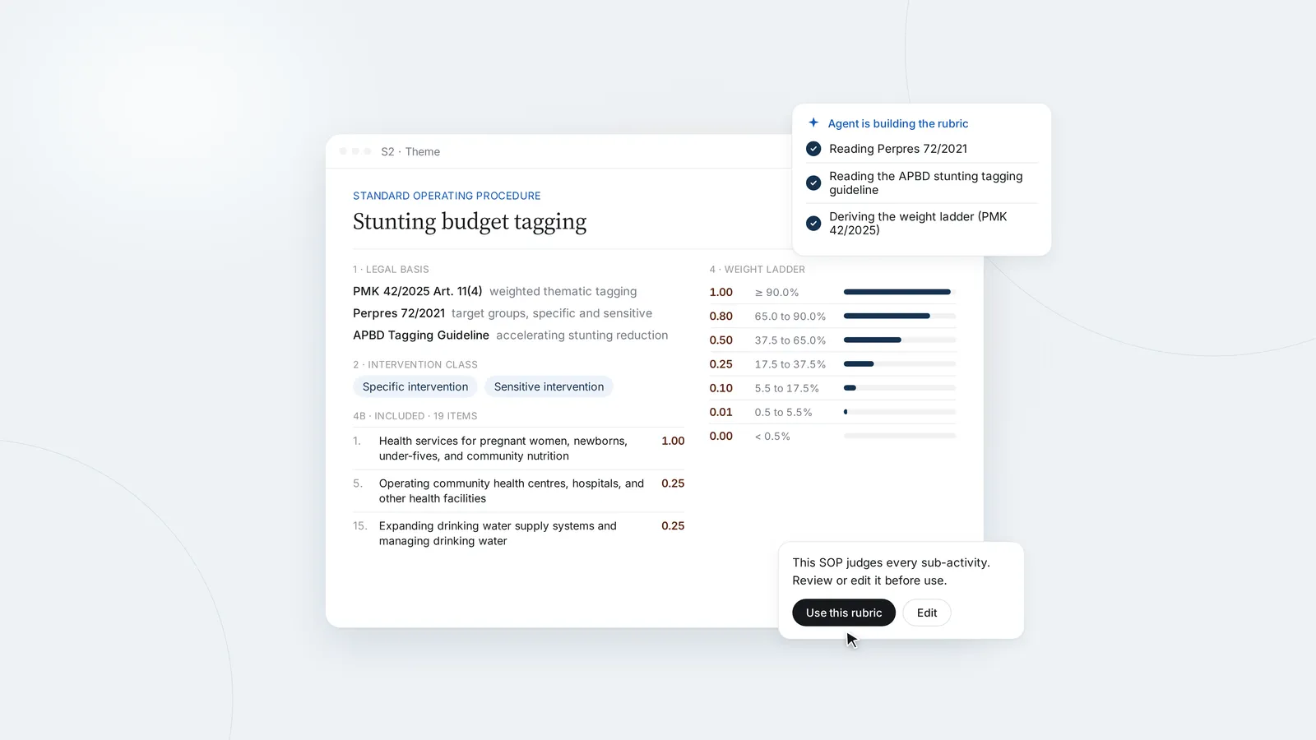
Task: Click the '< 0.5%' ladder range
Action: (x=772, y=436)
